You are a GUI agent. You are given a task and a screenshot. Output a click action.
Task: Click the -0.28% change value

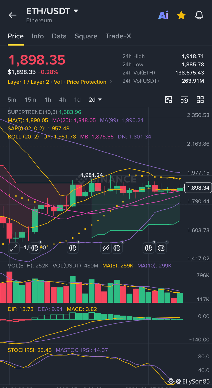pos(48,72)
